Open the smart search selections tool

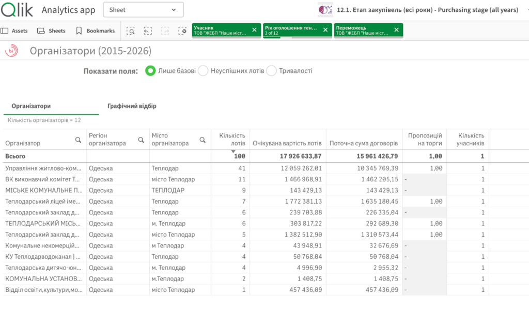131,31
